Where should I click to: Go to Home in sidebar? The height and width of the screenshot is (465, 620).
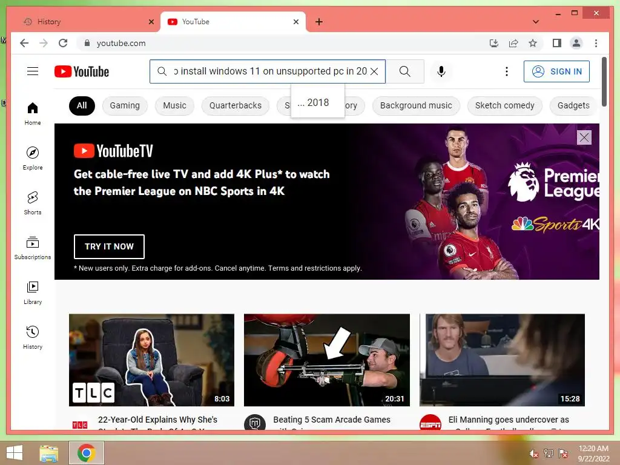(33, 113)
